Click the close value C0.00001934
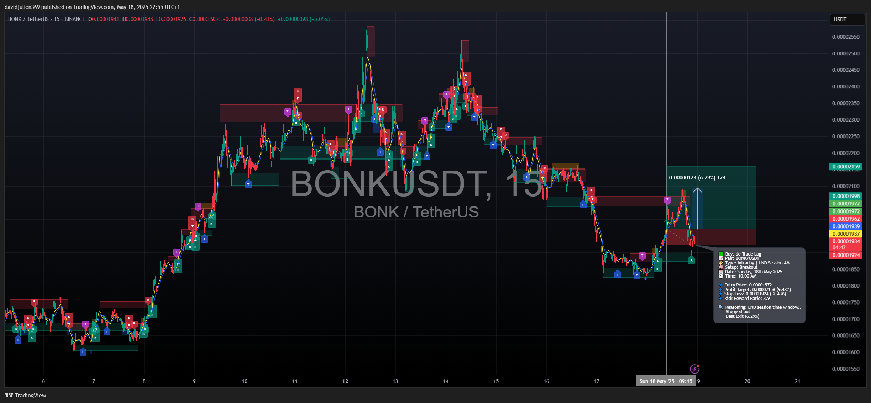 [x=204, y=19]
